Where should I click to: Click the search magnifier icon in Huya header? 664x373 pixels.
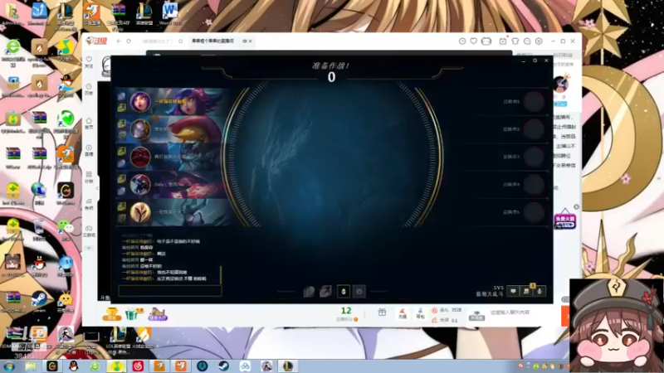(x=180, y=41)
